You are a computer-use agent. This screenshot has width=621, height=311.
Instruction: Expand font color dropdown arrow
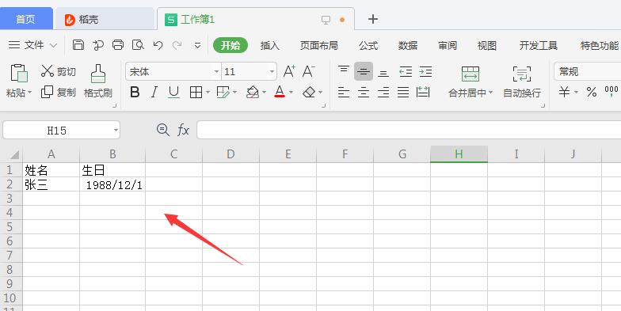pos(291,93)
